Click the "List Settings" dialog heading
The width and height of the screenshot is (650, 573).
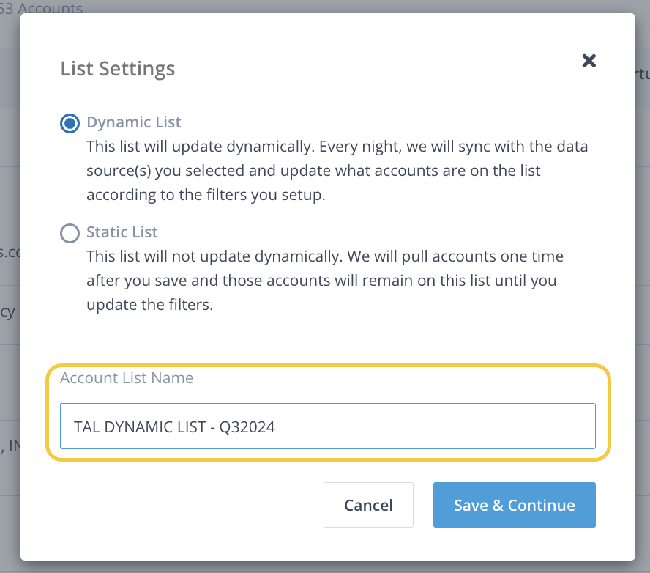117,69
